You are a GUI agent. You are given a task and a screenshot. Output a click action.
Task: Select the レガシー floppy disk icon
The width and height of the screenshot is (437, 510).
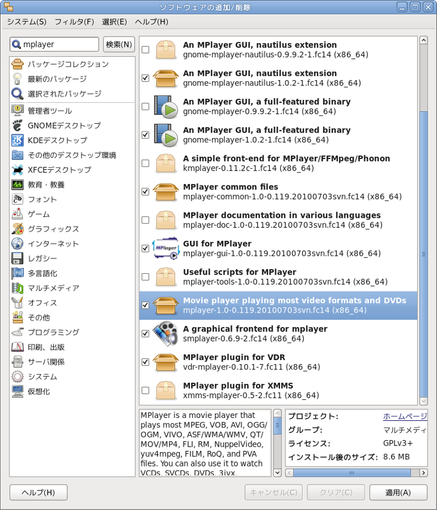point(17,258)
